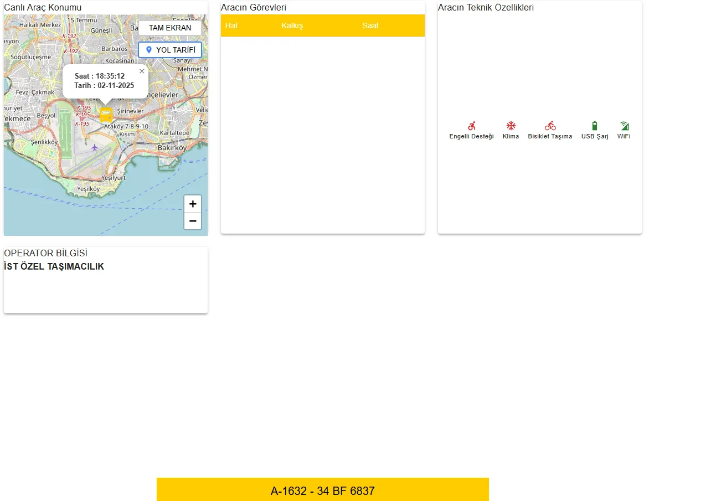
Task: Zoom out on the map
Action: pyautogui.click(x=193, y=221)
